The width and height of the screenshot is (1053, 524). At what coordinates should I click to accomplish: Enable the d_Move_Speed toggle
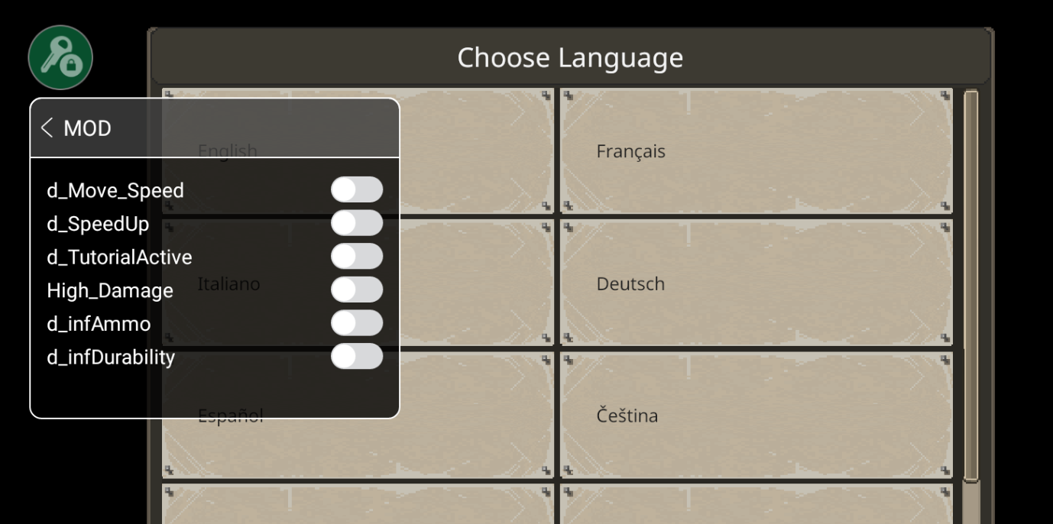tap(357, 189)
